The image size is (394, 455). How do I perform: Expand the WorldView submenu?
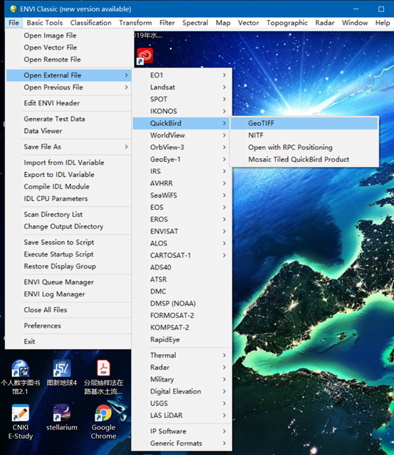182,135
